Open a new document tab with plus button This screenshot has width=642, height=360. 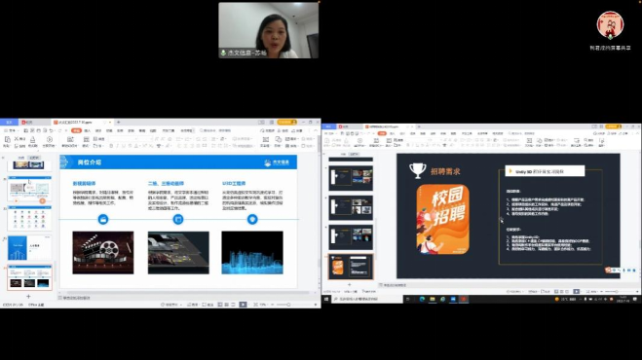[118, 122]
